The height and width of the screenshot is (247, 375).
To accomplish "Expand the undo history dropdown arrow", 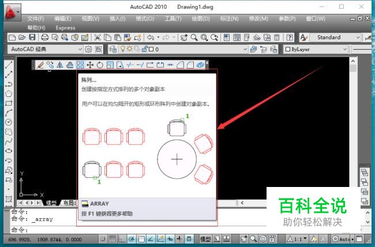I will [x=158, y=38].
